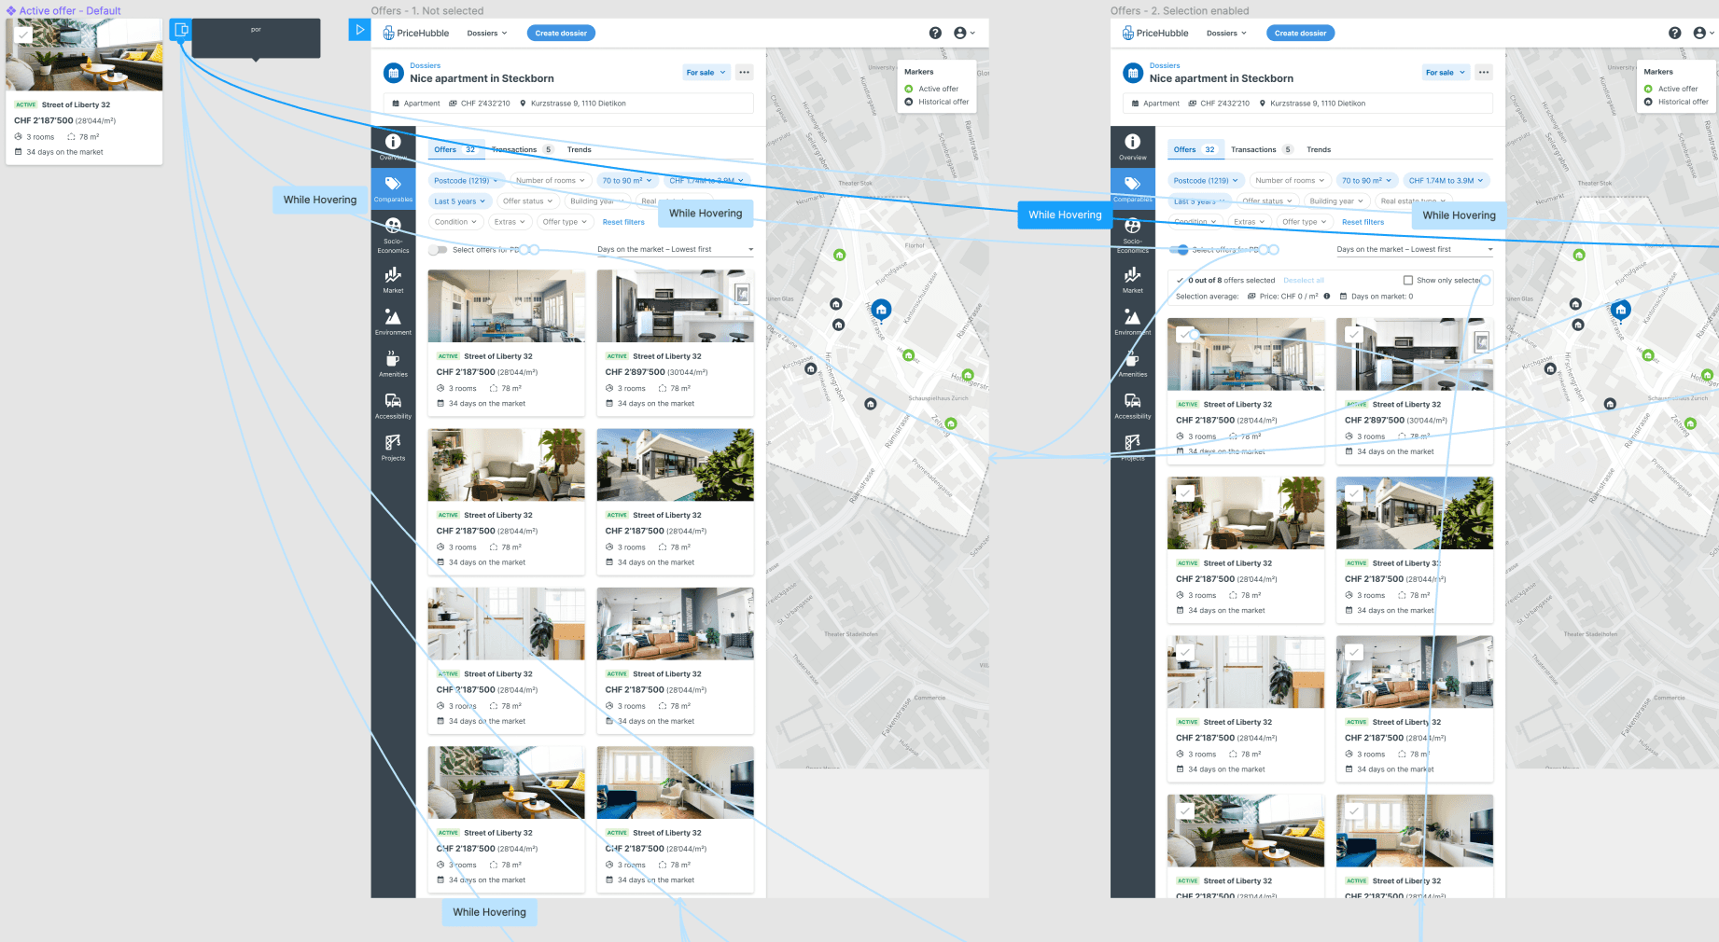The height and width of the screenshot is (942, 1719).
Task: Switch to Trends tab in Selection enabled frame
Action: click(1318, 149)
